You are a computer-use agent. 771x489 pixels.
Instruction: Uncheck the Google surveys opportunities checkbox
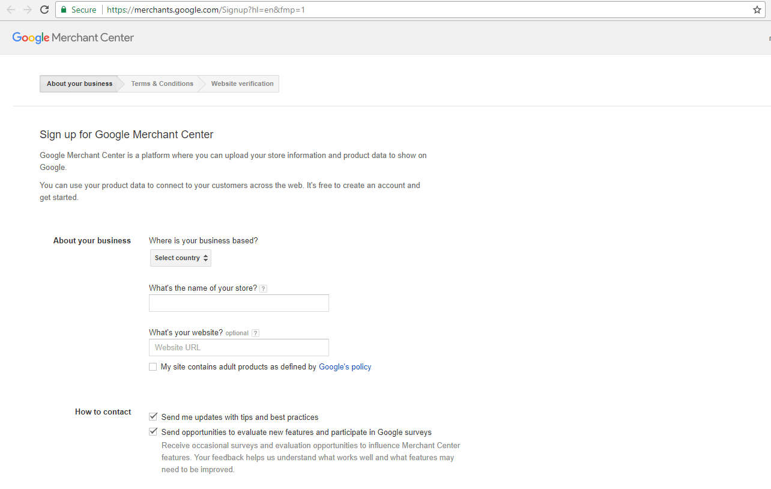pyautogui.click(x=153, y=431)
